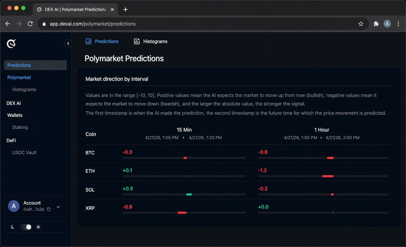Click the Predictions bar chart icon
This screenshot has width=406, height=247.
point(88,41)
